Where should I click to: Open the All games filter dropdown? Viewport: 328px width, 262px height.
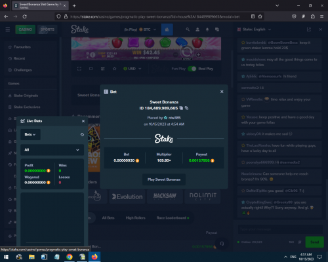point(52,150)
